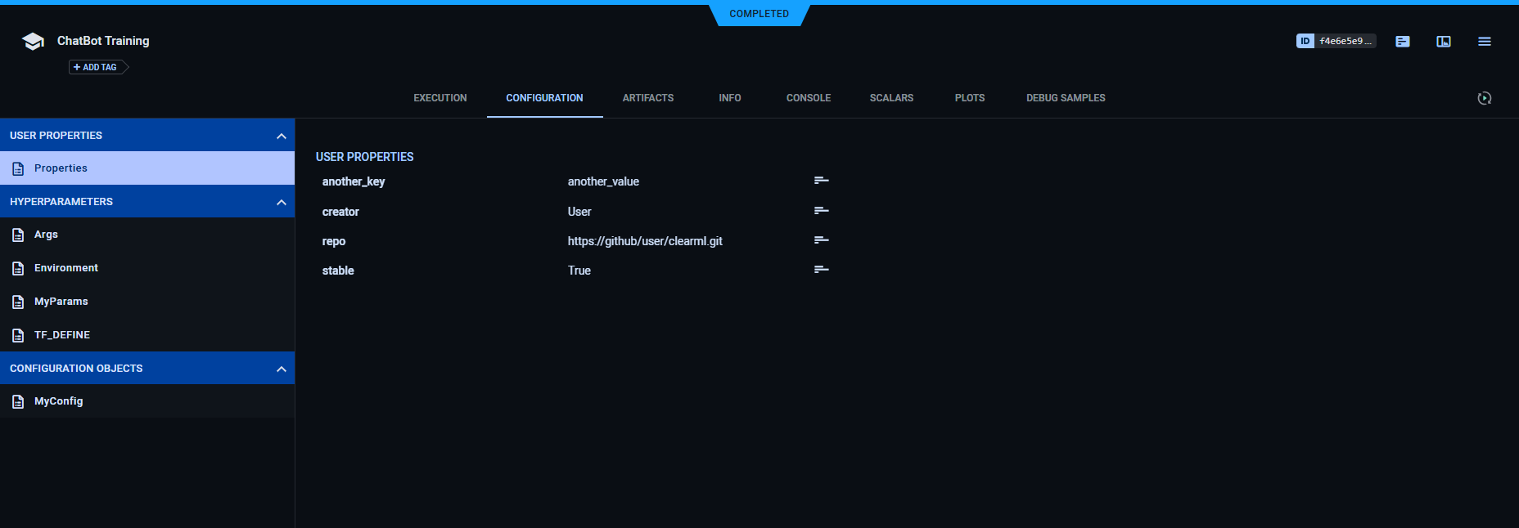Open the hamburger menu in header

pos(1484,42)
